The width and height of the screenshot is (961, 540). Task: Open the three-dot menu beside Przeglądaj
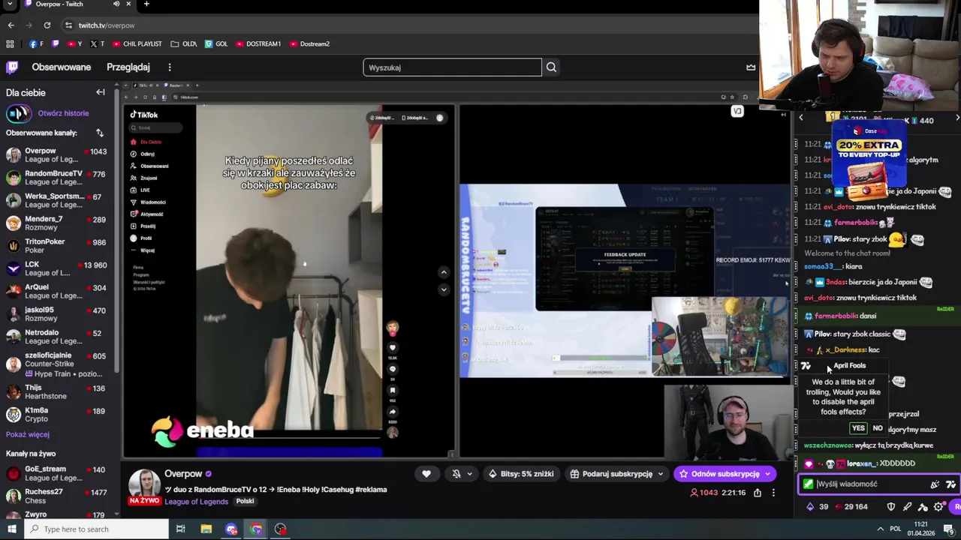click(170, 67)
